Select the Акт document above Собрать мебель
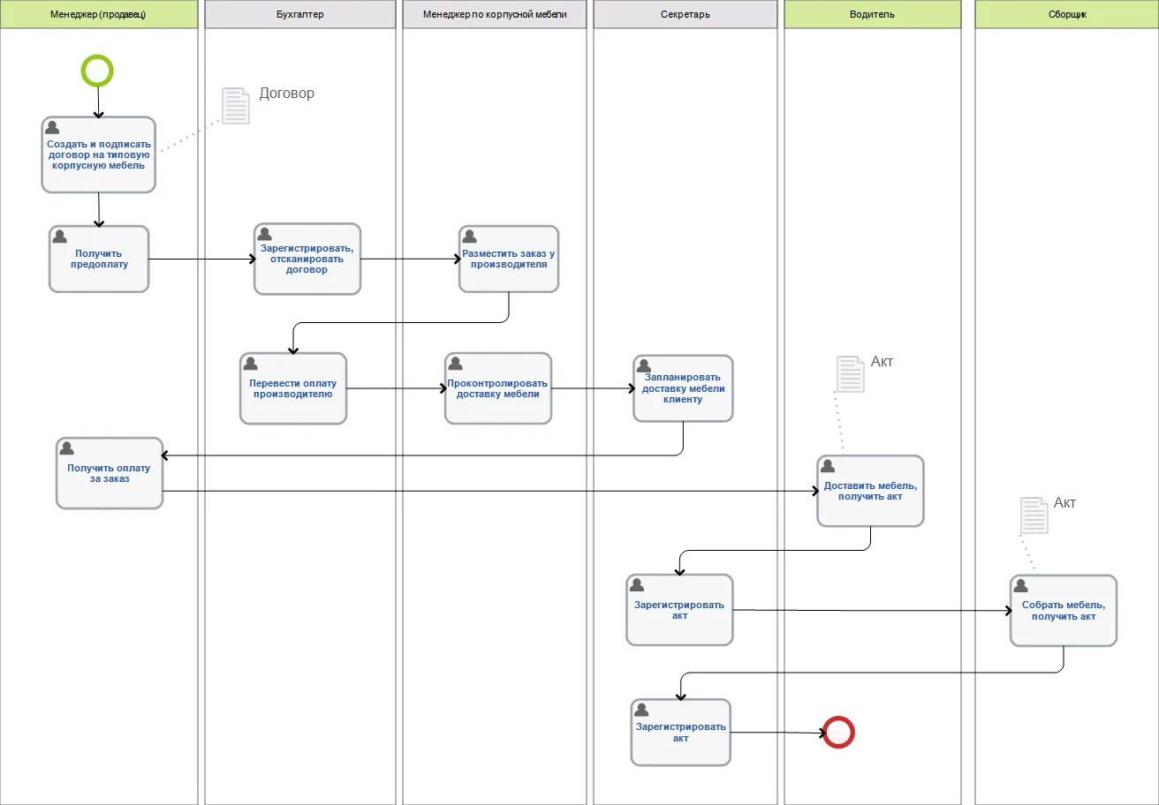 (1034, 515)
